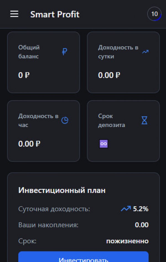Click the Инвестиционный план heading
Viewport: 166px width, 262px height.
pyautogui.click(x=62, y=190)
